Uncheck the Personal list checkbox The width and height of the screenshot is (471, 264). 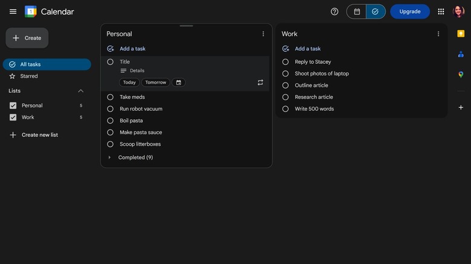pos(13,105)
